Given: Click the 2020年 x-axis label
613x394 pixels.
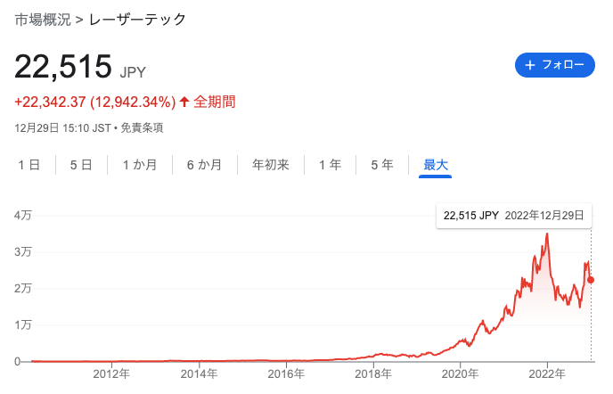Looking at the screenshot, I should [460, 374].
